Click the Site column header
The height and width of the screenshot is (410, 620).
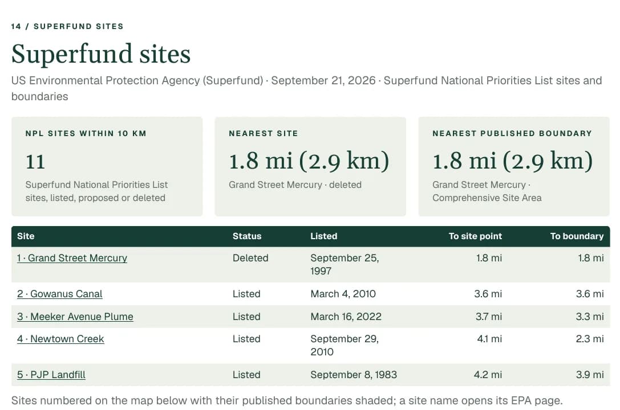(x=26, y=236)
